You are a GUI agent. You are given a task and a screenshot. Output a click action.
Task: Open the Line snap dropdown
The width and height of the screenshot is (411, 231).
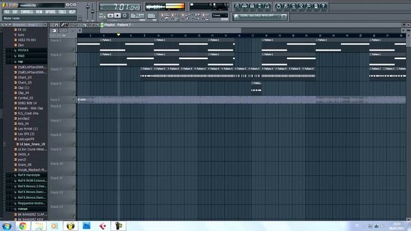click(x=220, y=15)
